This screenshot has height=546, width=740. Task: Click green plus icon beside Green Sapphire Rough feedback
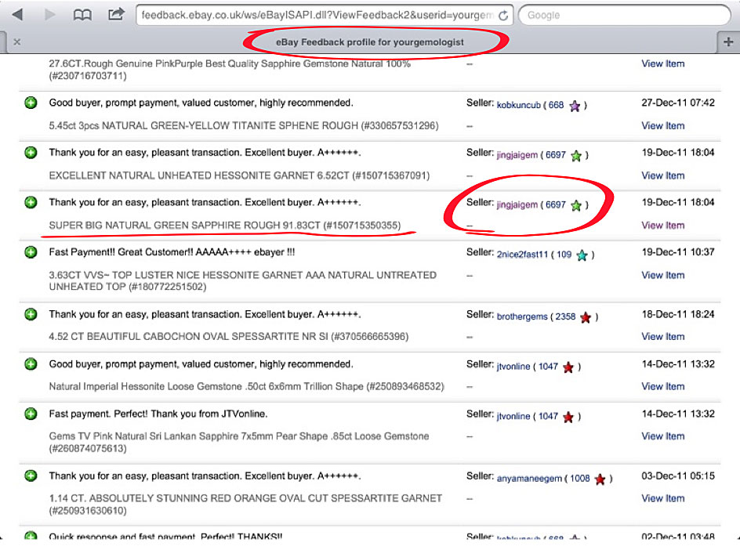click(x=31, y=203)
